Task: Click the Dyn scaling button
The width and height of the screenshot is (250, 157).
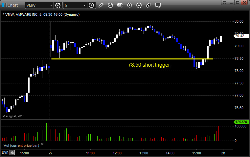Action: click(x=5, y=152)
